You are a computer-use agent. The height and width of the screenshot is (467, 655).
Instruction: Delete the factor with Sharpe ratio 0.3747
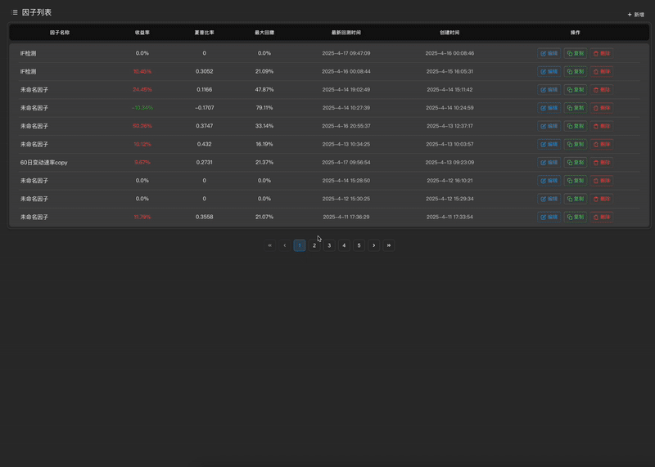tap(602, 126)
